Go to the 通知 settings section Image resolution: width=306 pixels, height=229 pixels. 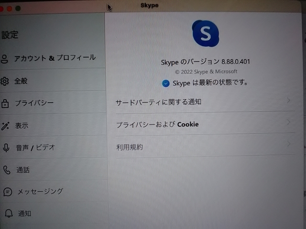[x=54, y=213]
